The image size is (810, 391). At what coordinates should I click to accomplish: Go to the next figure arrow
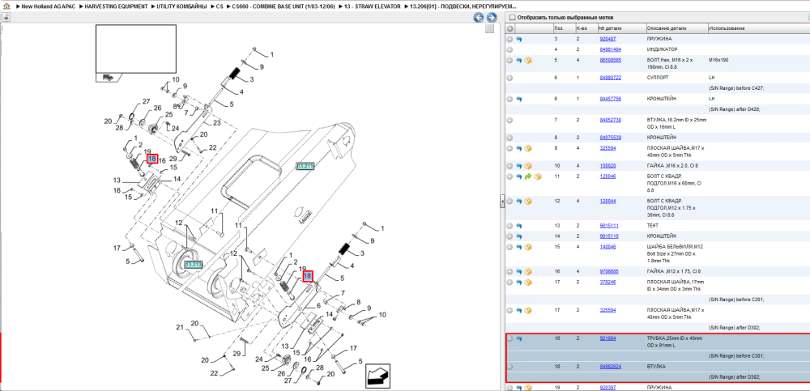click(492, 18)
